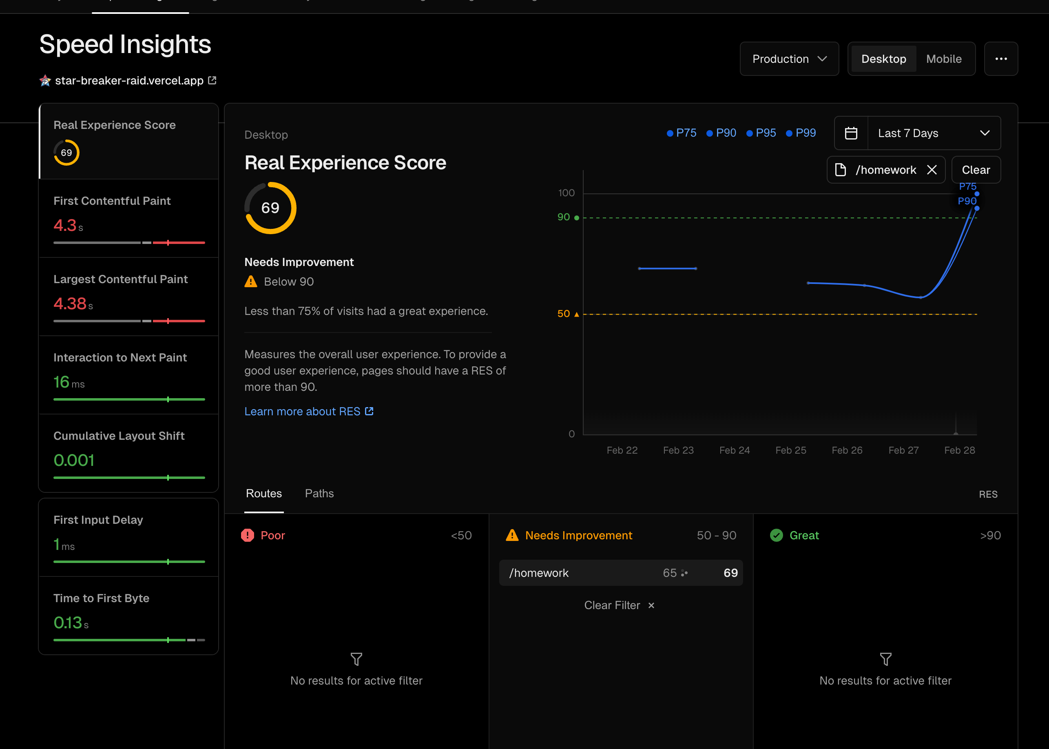1049x749 pixels.
Task: Toggle the P90 percentile legend
Action: (x=721, y=133)
